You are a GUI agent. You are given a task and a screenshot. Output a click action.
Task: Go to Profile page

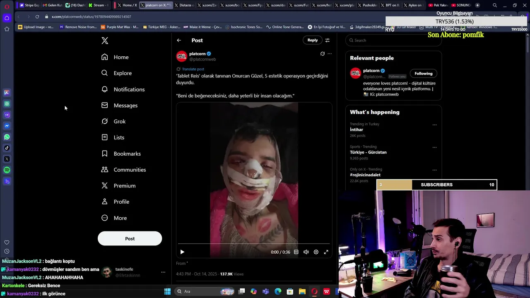click(116, 202)
